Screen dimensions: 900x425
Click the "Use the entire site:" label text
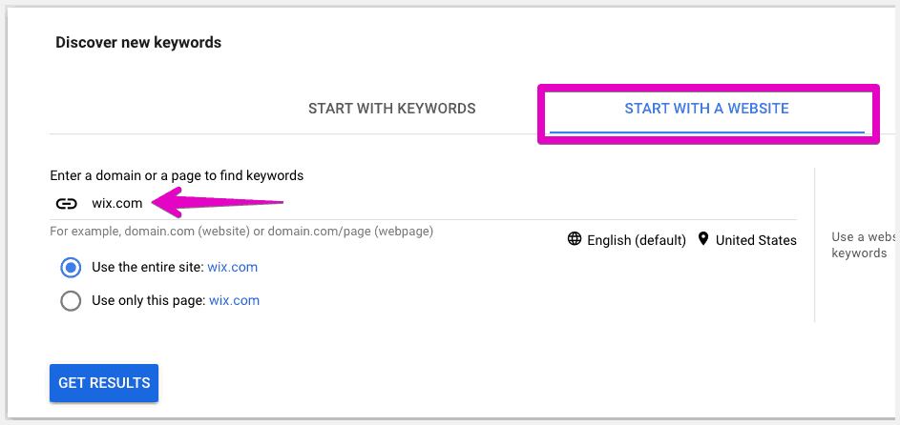[148, 268]
